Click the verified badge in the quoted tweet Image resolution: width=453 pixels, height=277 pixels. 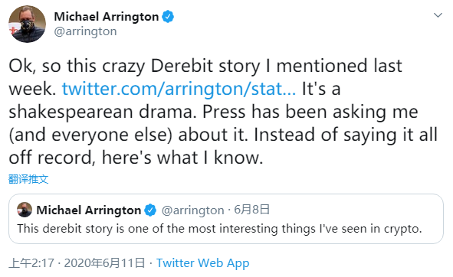tap(150, 210)
